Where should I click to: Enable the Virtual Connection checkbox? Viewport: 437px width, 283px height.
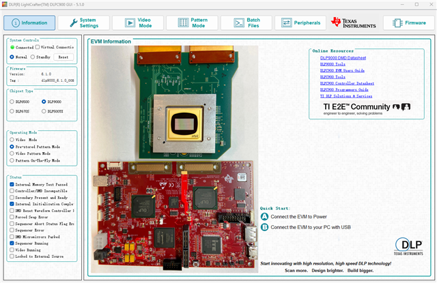38,47
